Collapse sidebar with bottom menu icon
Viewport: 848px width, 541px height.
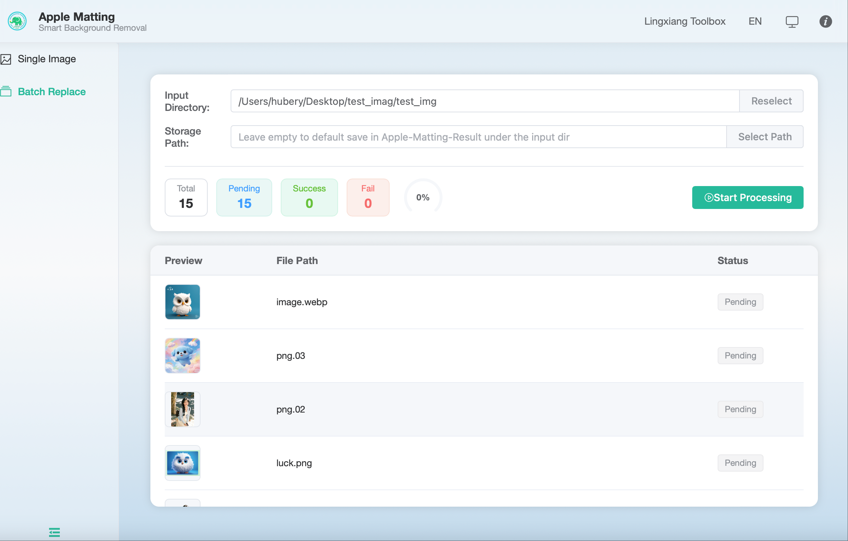[x=54, y=532]
